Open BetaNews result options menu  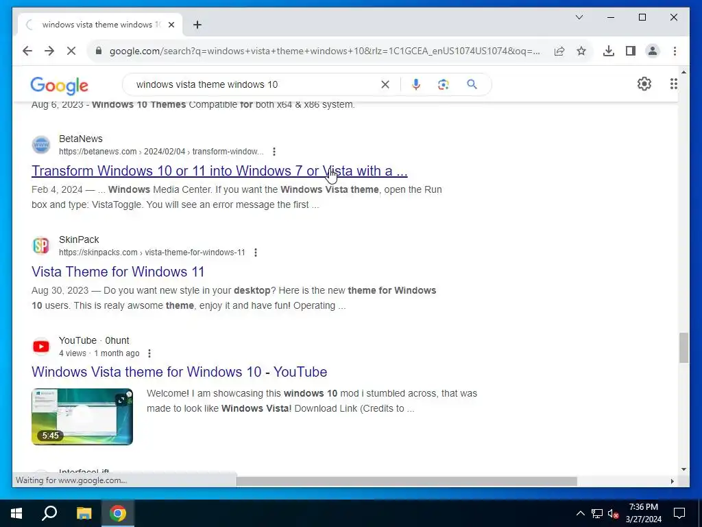pyautogui.click(x=274, y=152)
